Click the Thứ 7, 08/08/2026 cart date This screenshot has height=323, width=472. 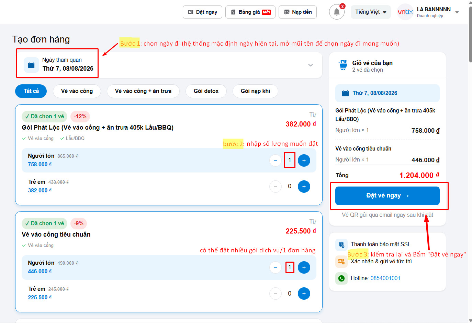375,93
